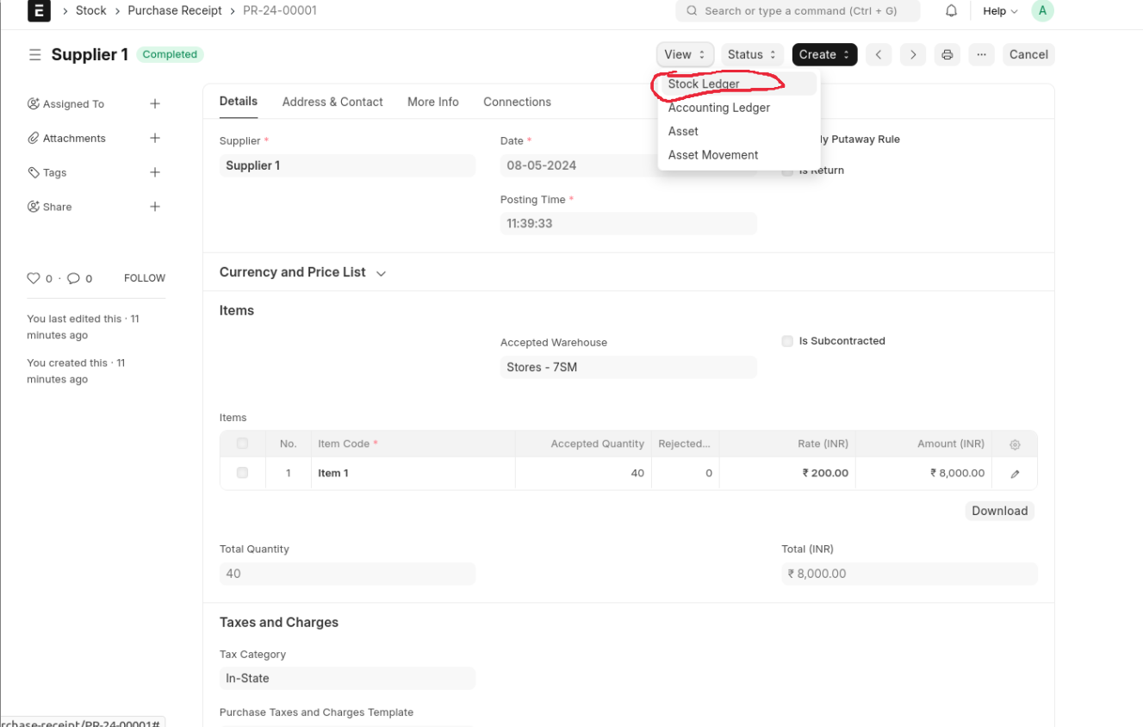
Task: Click the plus next to Assigned To
Action: tap(155, 103)
